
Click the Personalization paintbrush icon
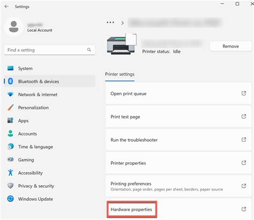point(10,107)
